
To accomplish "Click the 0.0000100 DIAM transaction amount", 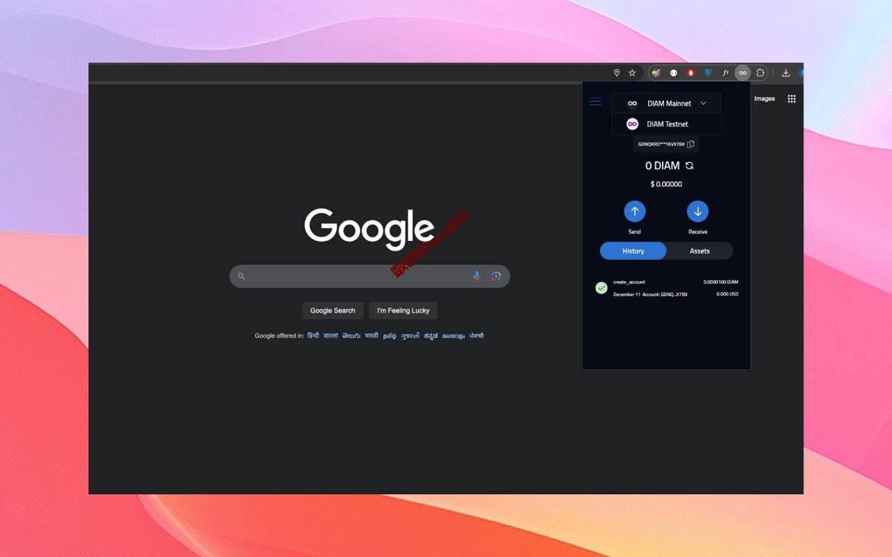I will point(721,282).
